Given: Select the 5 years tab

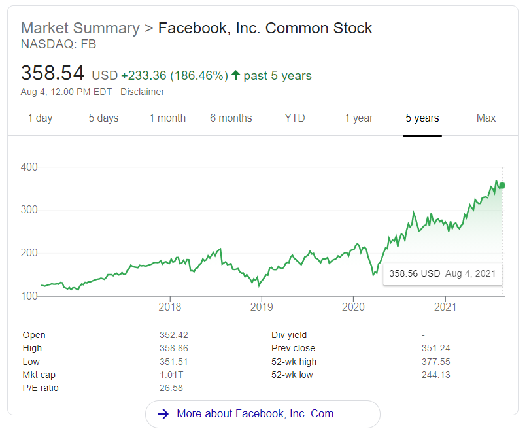Looking at the screenshot, I should pyautogui.click(x=422, y=118).
